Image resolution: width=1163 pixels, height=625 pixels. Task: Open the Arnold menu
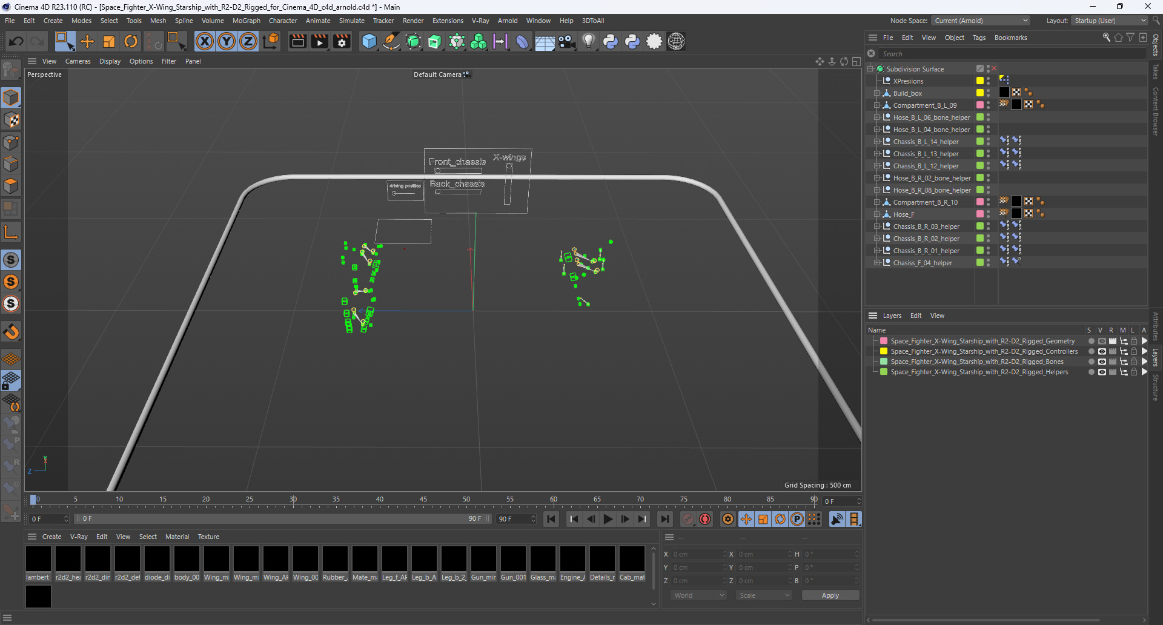tap(508, 21)
